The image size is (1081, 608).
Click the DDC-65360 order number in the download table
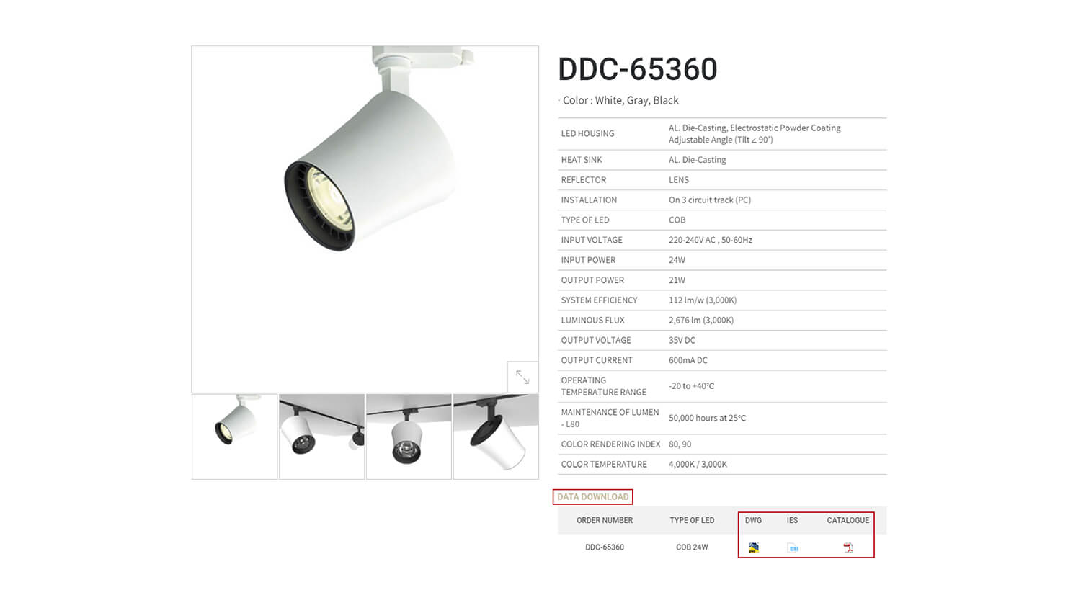pos(605,547)
